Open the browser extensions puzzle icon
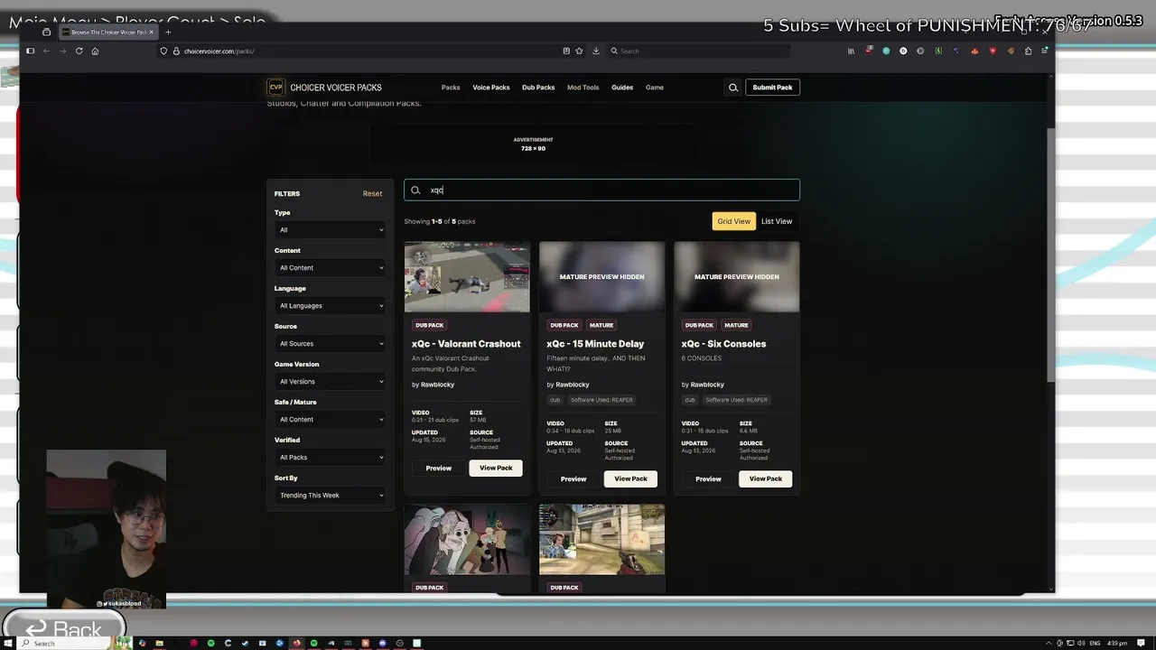 (1028, 51)
